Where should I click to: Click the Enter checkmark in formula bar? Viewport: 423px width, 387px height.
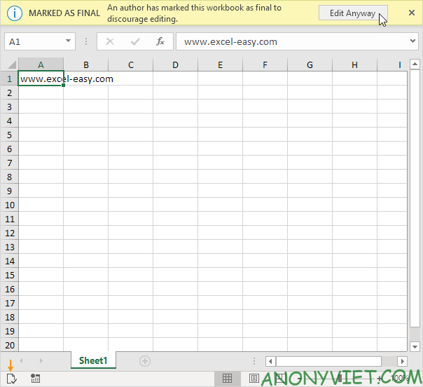[x=134, y=41]
